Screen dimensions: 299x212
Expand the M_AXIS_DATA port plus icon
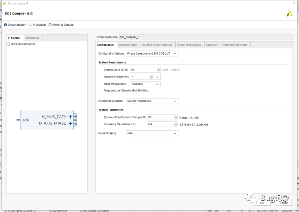point(71,117)
